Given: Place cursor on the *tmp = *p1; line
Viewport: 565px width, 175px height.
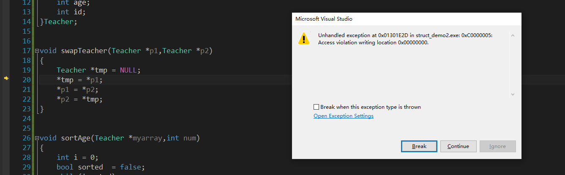Looking at the screenshot, I should tap(79, 80).
